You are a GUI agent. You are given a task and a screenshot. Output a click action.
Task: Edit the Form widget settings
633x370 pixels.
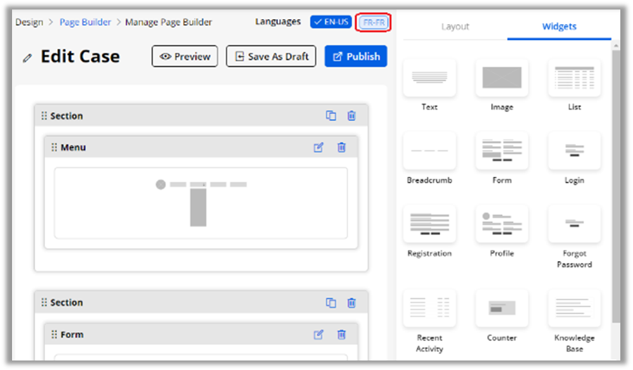(x=318, y=335)
